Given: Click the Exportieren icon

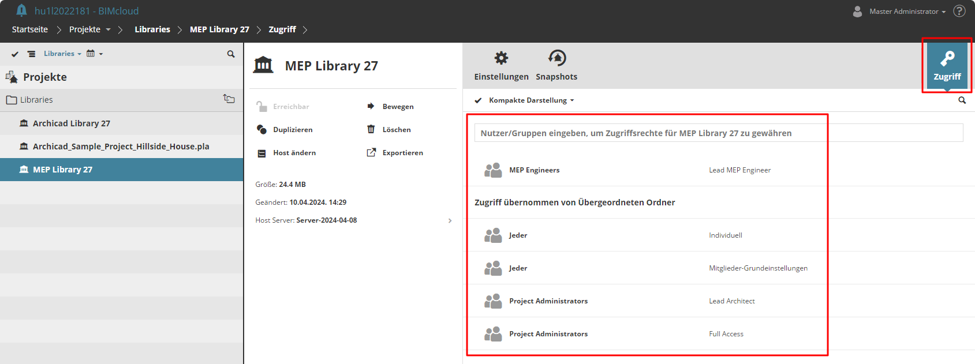Looking at the screenshot, I should (x=371, y=153).
